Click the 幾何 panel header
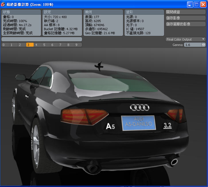This screenshot has height=187, width=208. pyautogui.click(x=103, y=12)
